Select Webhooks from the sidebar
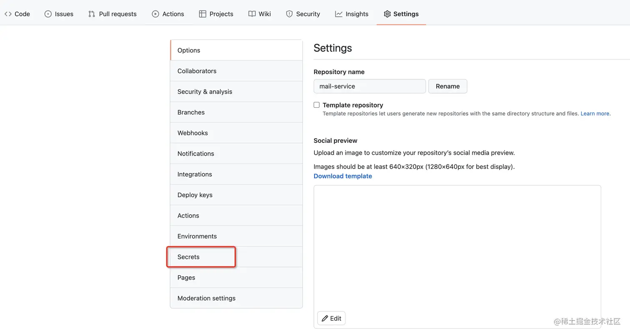Viewport: 630px width, 335px height. click(192, 133)
